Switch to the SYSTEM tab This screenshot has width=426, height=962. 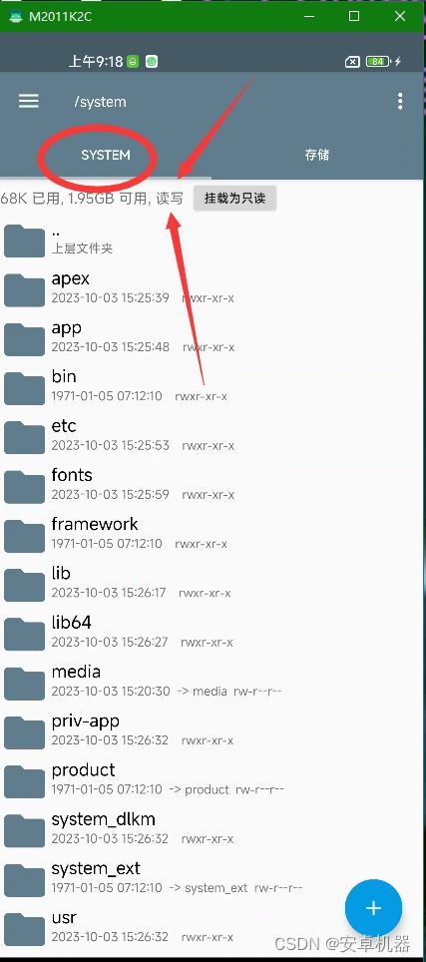coord(106,156)
